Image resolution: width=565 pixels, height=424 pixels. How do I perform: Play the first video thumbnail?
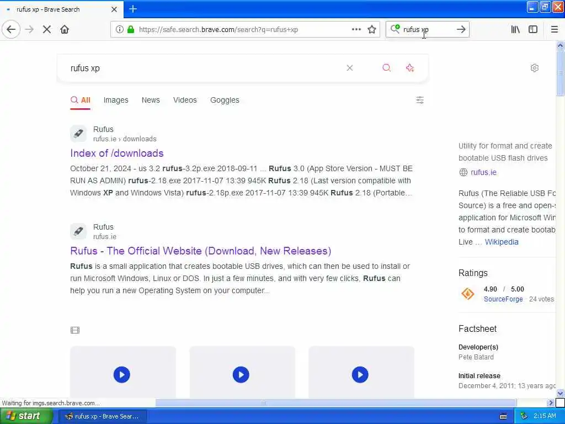click(122, 375)
